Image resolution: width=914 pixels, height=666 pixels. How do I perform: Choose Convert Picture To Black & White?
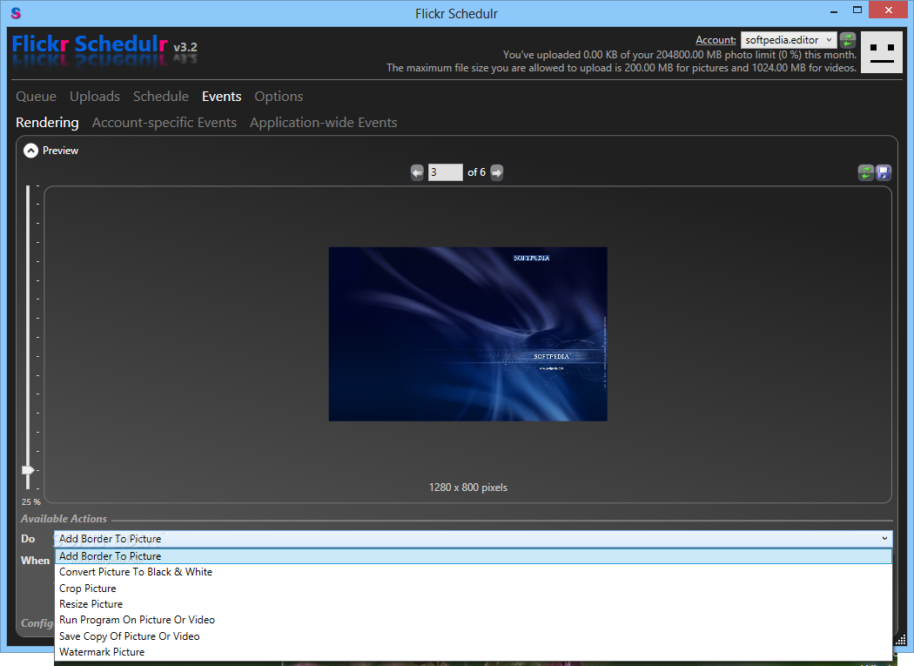click(474, 572)
